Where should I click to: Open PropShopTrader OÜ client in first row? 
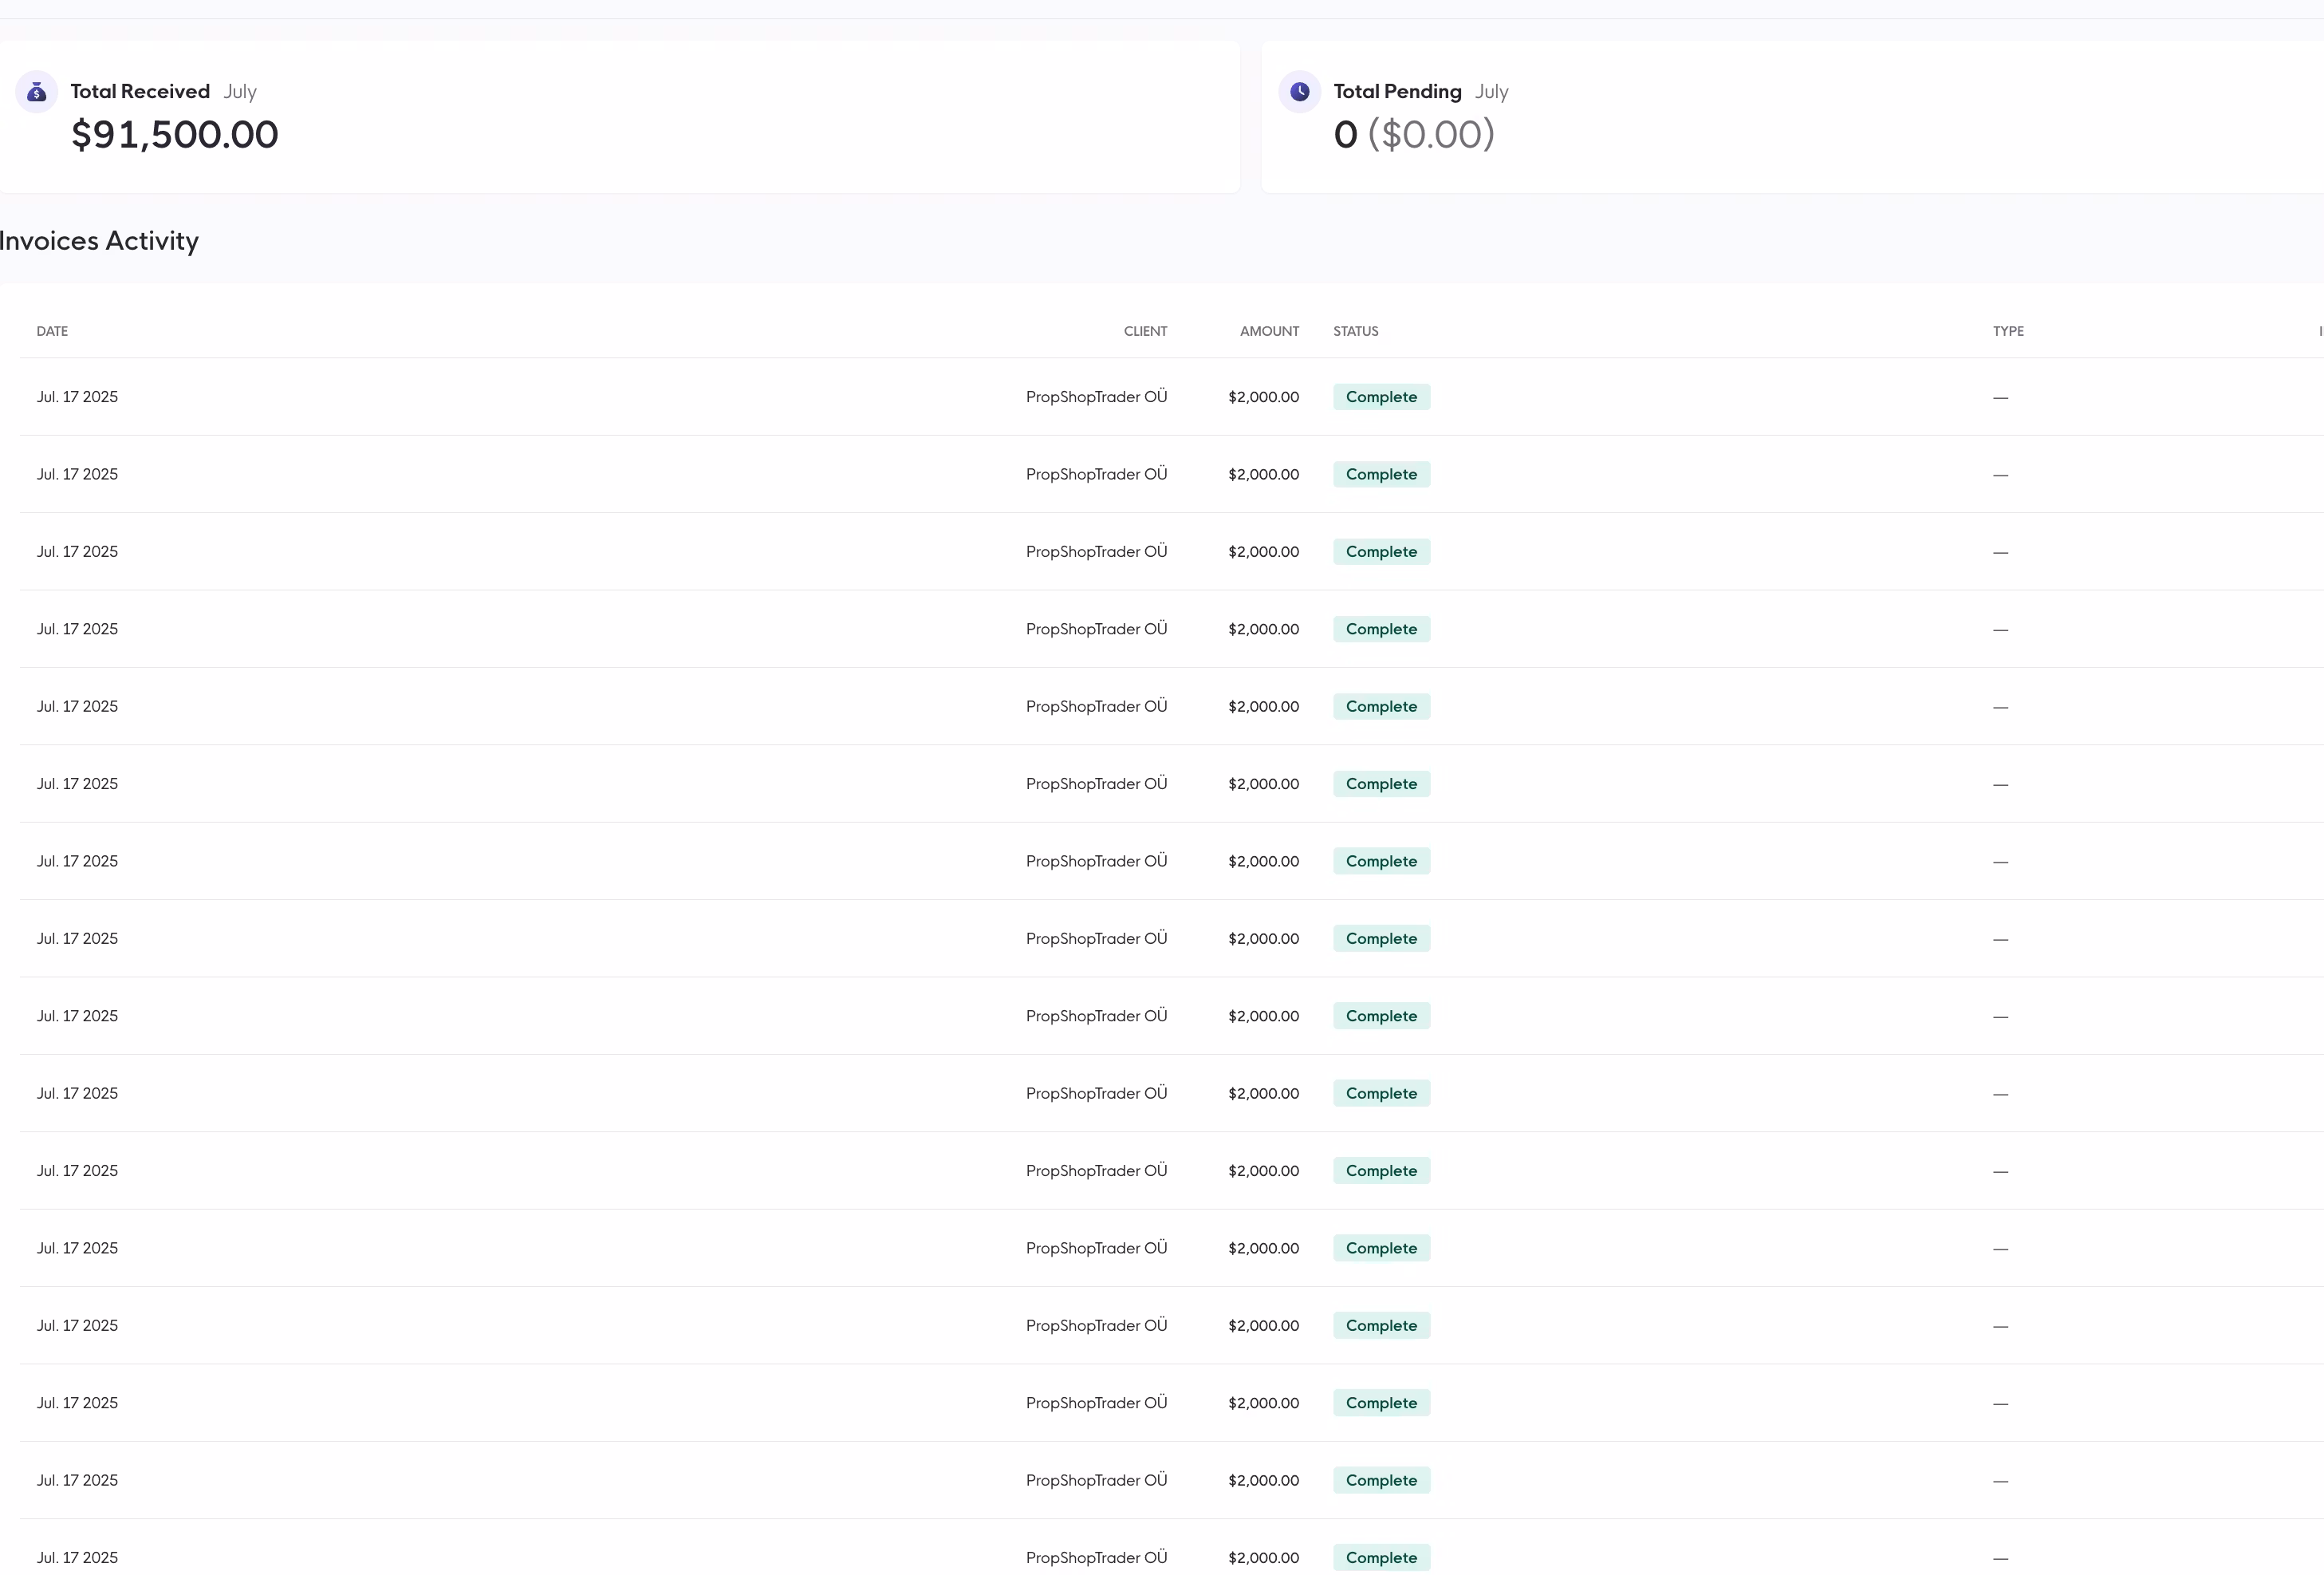pos(1096,397)
